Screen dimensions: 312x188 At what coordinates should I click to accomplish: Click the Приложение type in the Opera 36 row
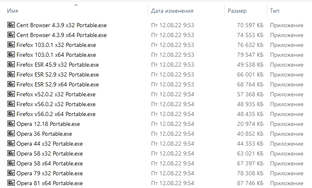(286, 134)
